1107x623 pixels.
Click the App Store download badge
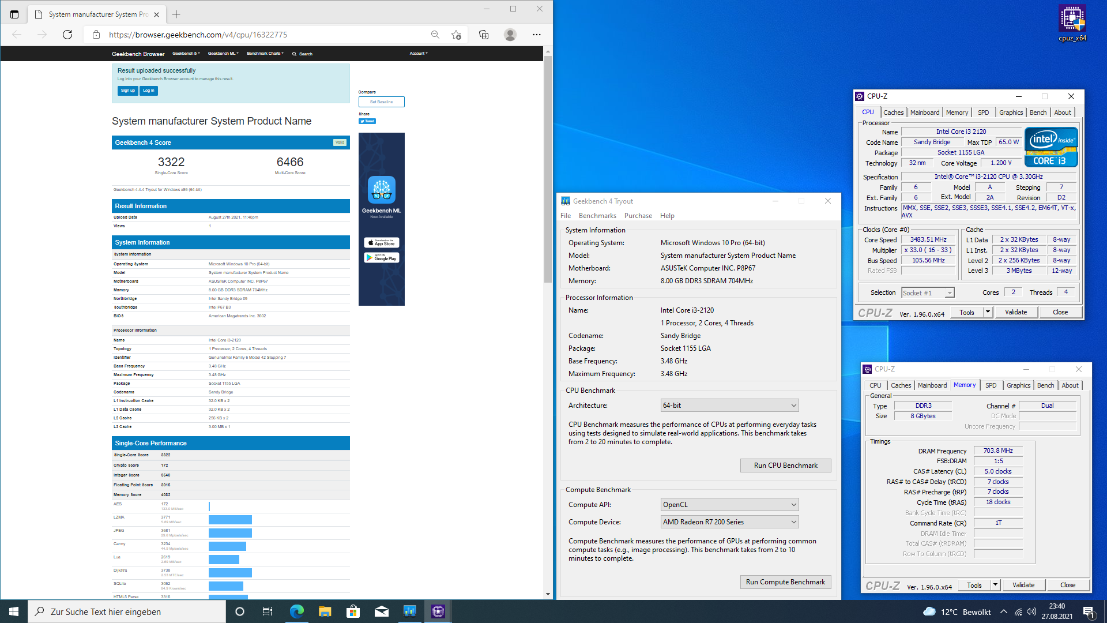pyautogui.click(x=382, y=243)
